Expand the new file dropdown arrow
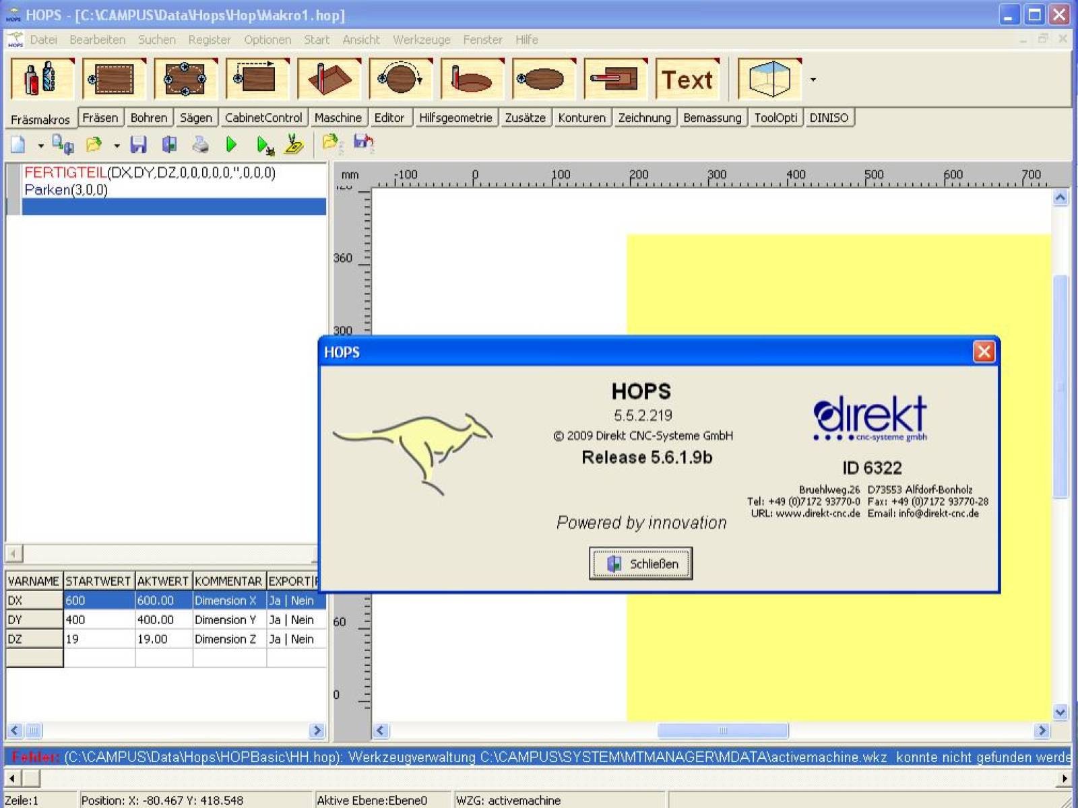Viewport: 1078px width, 808px height. [40, 145]
